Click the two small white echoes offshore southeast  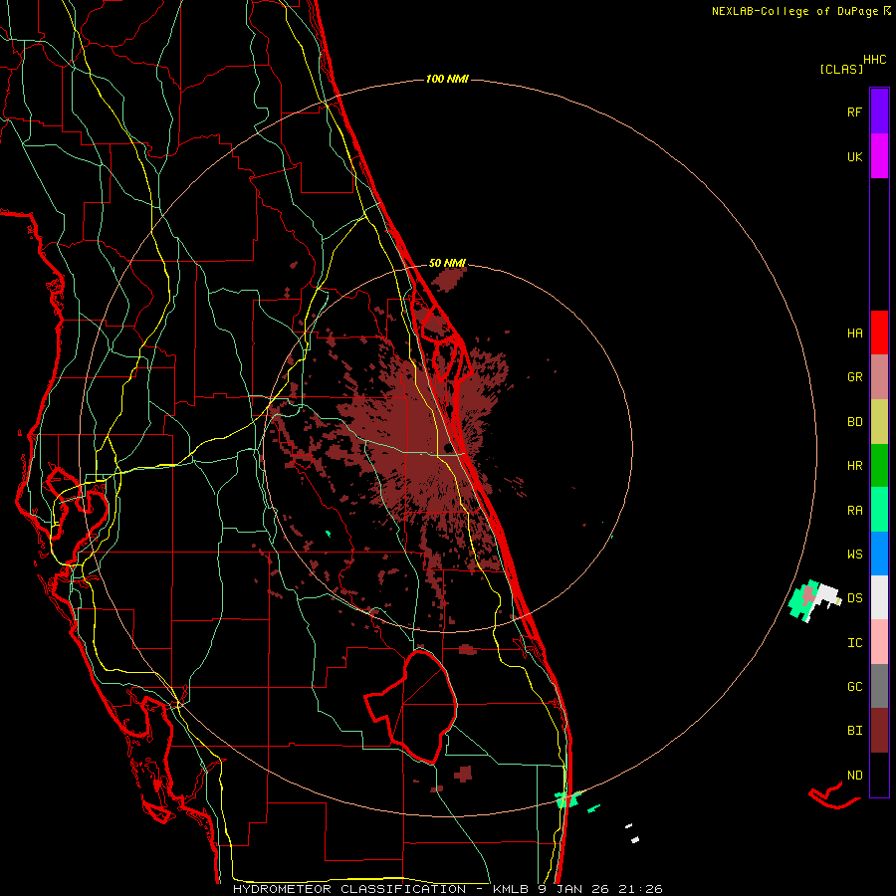click(632, 833)
